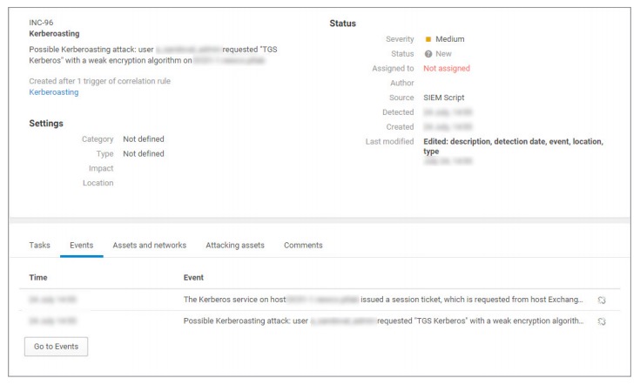Click the icon beside the Kerberos service event

click(x=602, y=301)
